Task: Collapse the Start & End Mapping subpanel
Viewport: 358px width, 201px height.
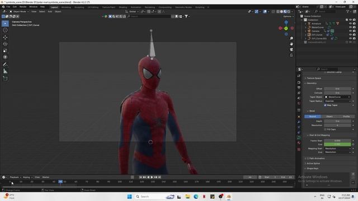Action: pos(319,135)
